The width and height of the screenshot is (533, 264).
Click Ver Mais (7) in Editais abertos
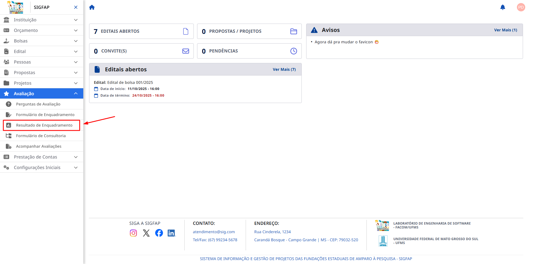tap(284, 69)
